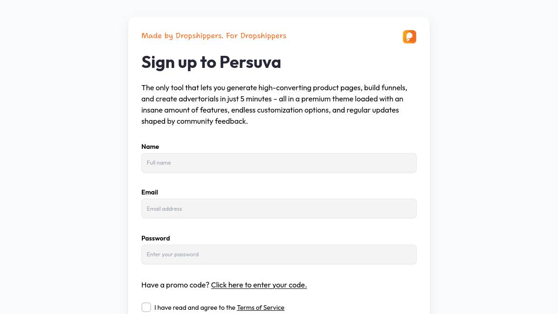
Task: Focus the password entry field
Action: (x=279, y=254)
